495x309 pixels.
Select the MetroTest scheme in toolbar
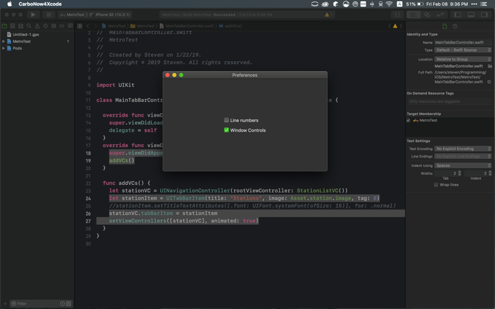tap(72, 14)
